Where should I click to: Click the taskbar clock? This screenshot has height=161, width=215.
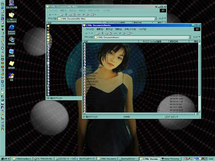(211, 159)
